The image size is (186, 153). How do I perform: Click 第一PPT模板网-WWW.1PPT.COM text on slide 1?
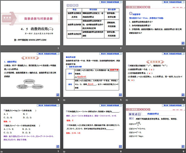30,40
